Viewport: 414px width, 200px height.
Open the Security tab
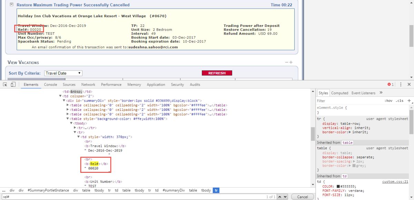click(x=177, y=84)
